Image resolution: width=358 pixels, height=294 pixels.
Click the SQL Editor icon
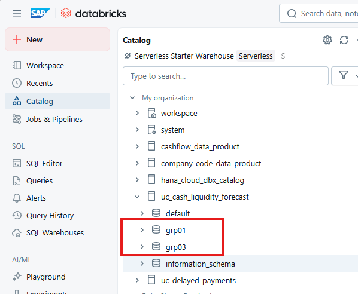pos(17,163)
